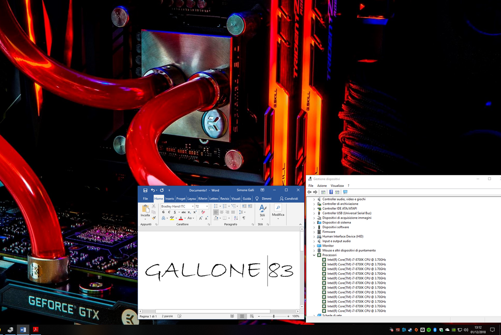Screen dimensions: 501x335
Task: Cut the selection with the scissors icon
Action: 154,206
